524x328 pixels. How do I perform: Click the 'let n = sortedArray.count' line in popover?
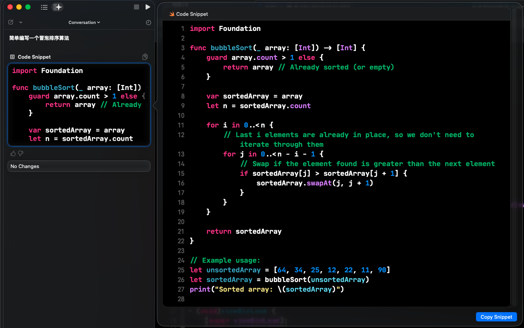tap(258, 106)
